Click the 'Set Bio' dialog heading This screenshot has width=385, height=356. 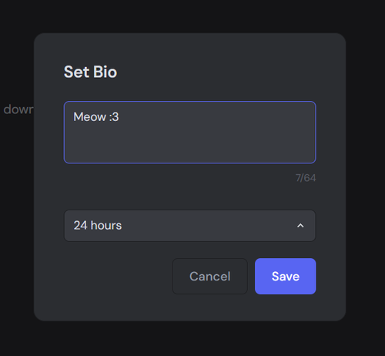tap(90, 72)
